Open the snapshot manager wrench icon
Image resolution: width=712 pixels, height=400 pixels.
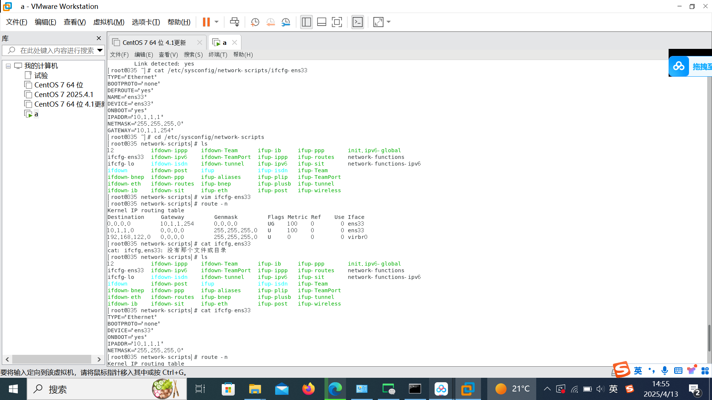(x=286, y=22)
